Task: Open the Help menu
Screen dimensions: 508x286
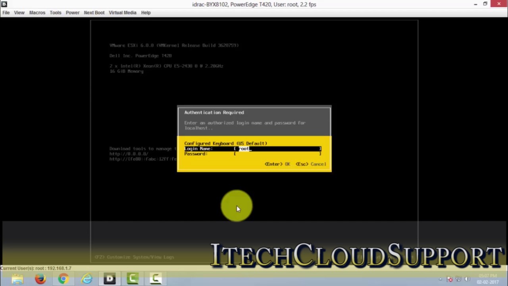Action: (x=146, y=13)
